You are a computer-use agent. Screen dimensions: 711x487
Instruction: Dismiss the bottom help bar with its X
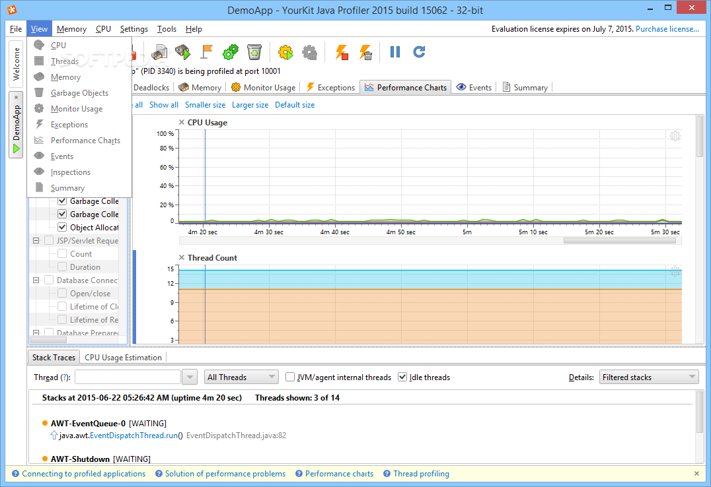(696, 473)
